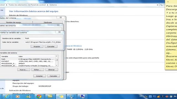Click Aceptar in the edit variable dialog

pos(37,46)
